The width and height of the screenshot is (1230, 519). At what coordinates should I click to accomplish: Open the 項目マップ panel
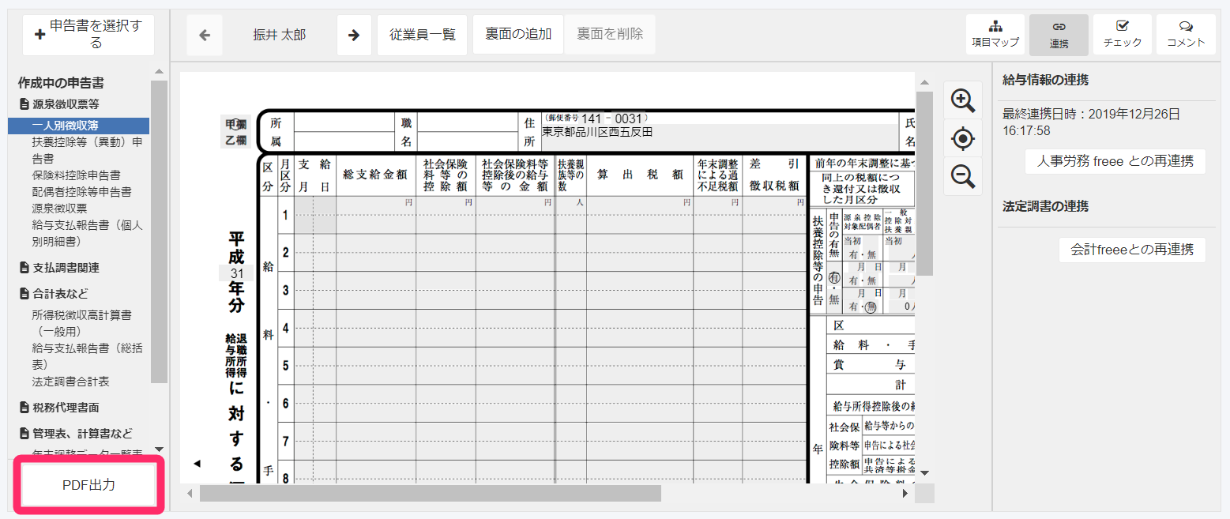995,35
